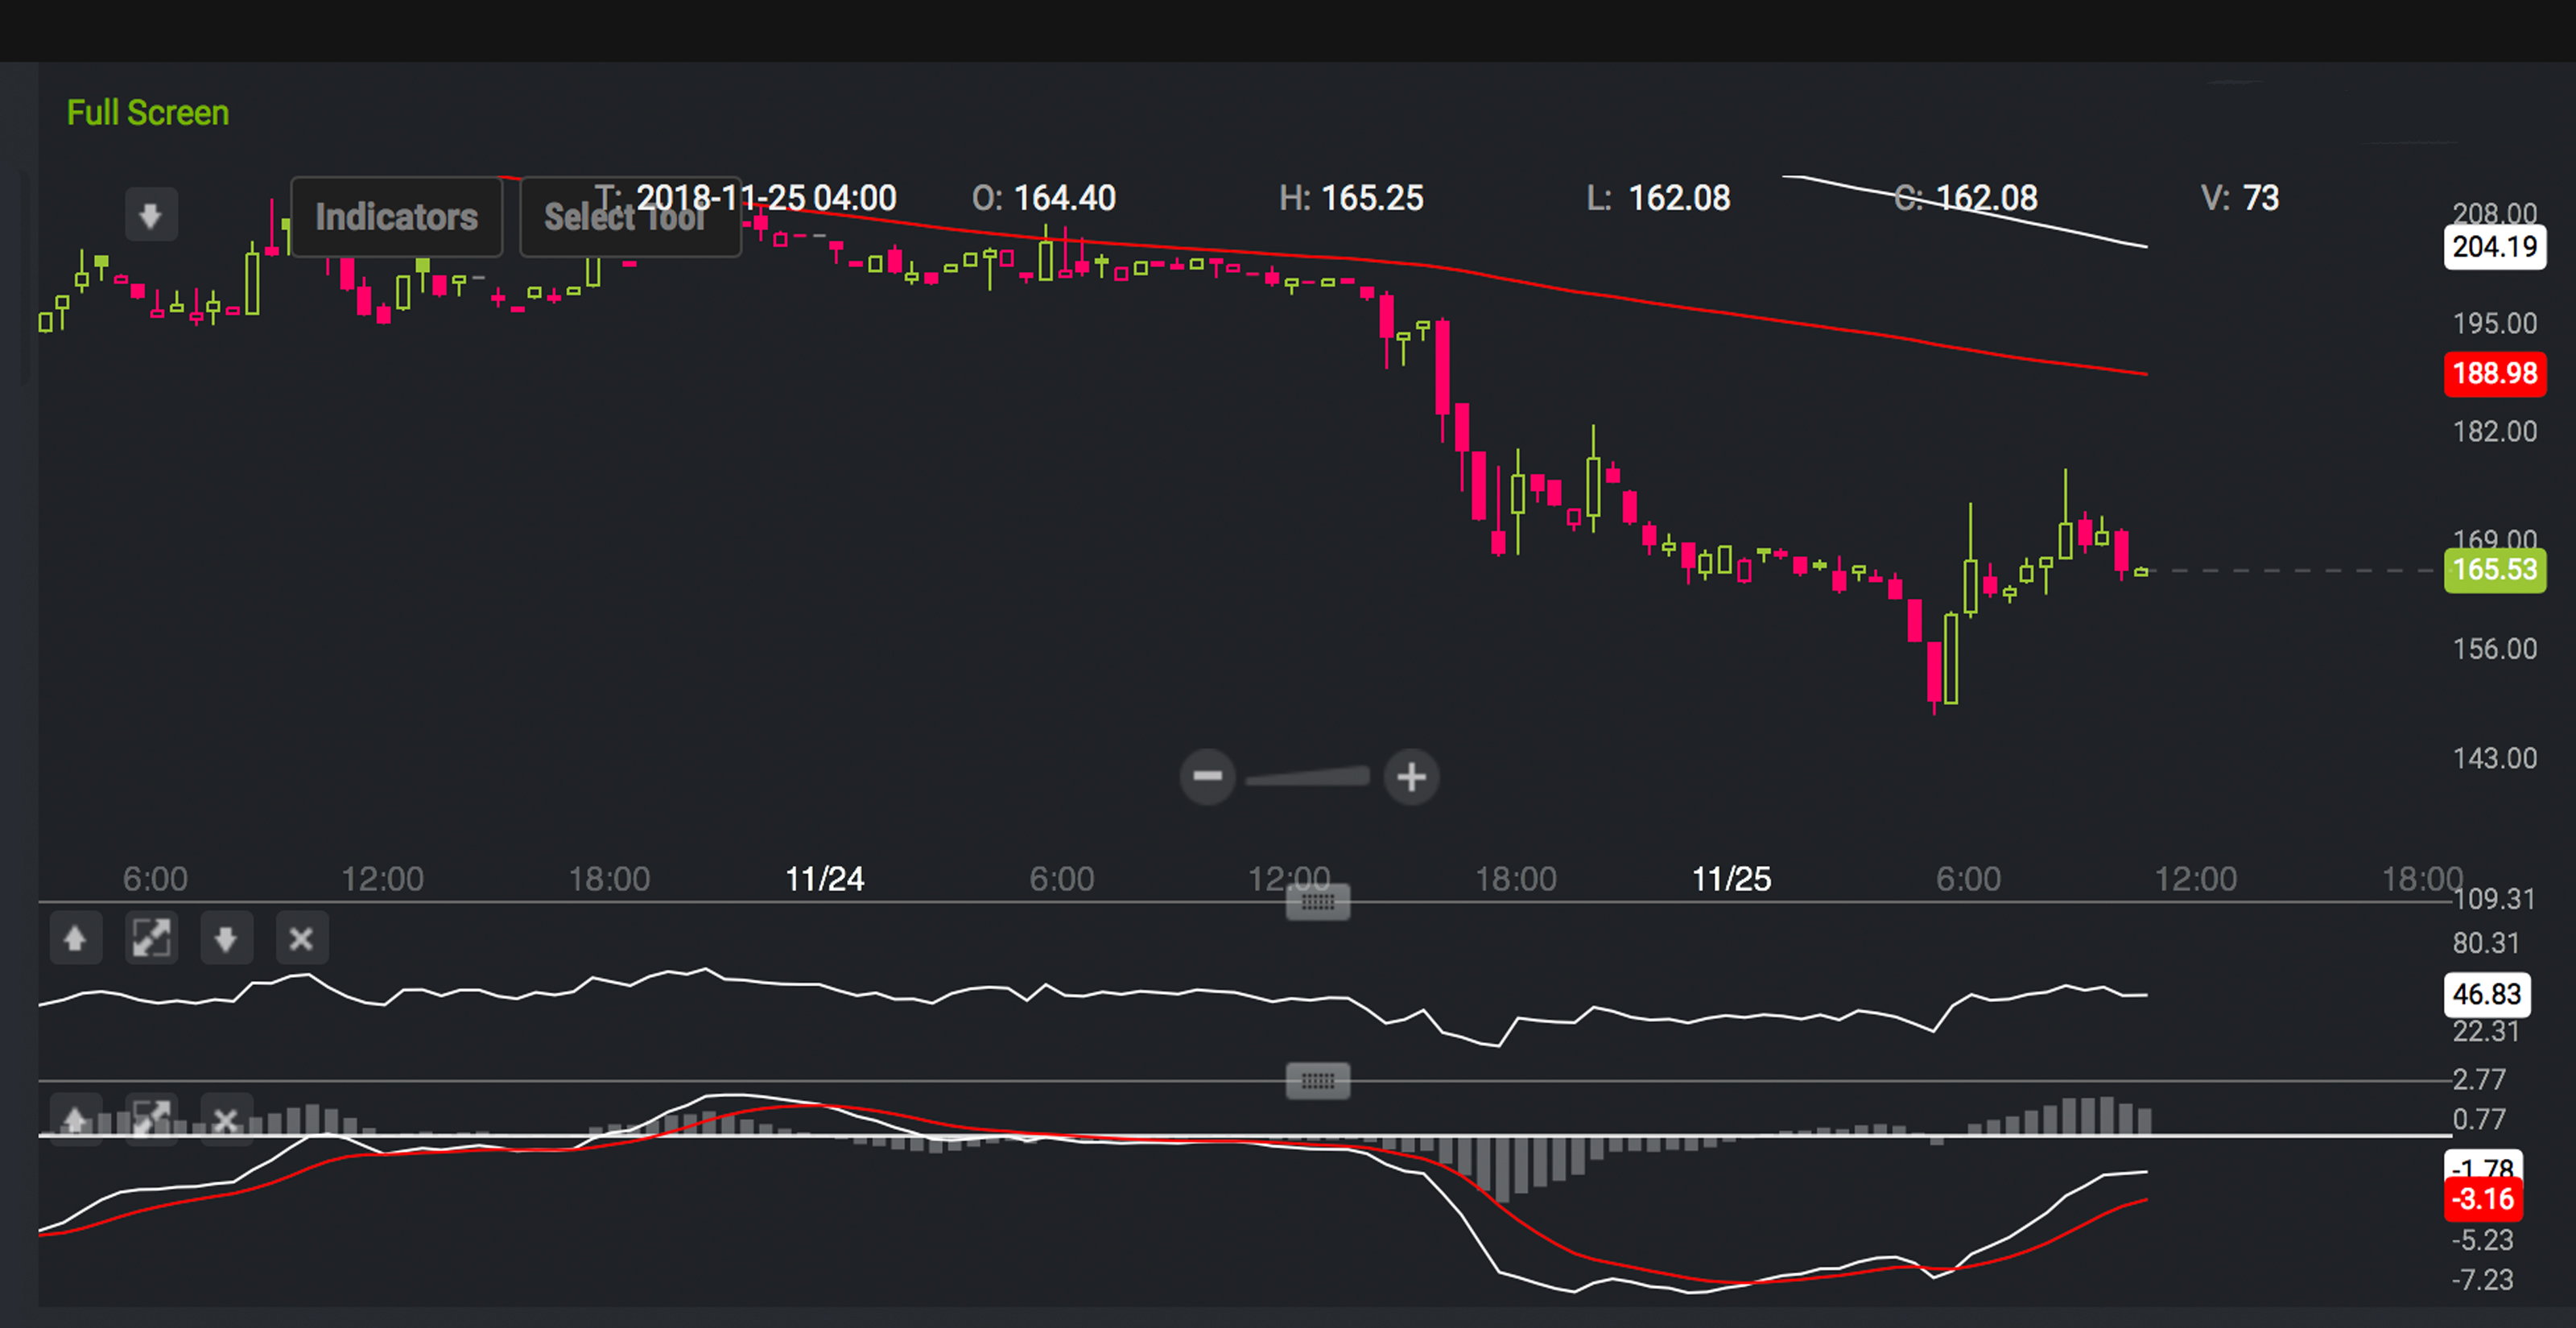Grab the resize handle between RSI and MACD panels
2576x1328 pixels.
click(1317, 1080)
